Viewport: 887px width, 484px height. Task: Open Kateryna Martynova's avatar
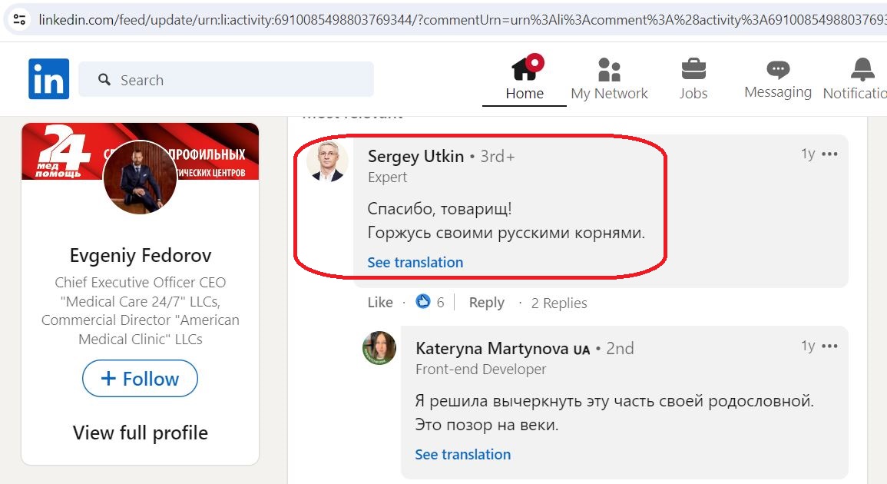(x=379, y=347)
